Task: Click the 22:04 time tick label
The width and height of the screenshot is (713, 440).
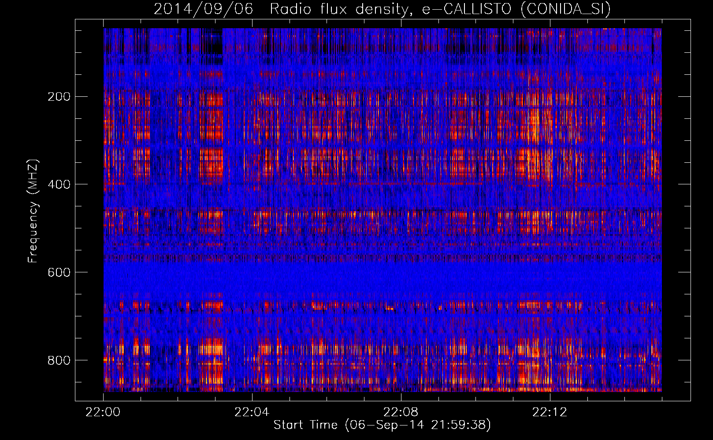Action: 252,412
